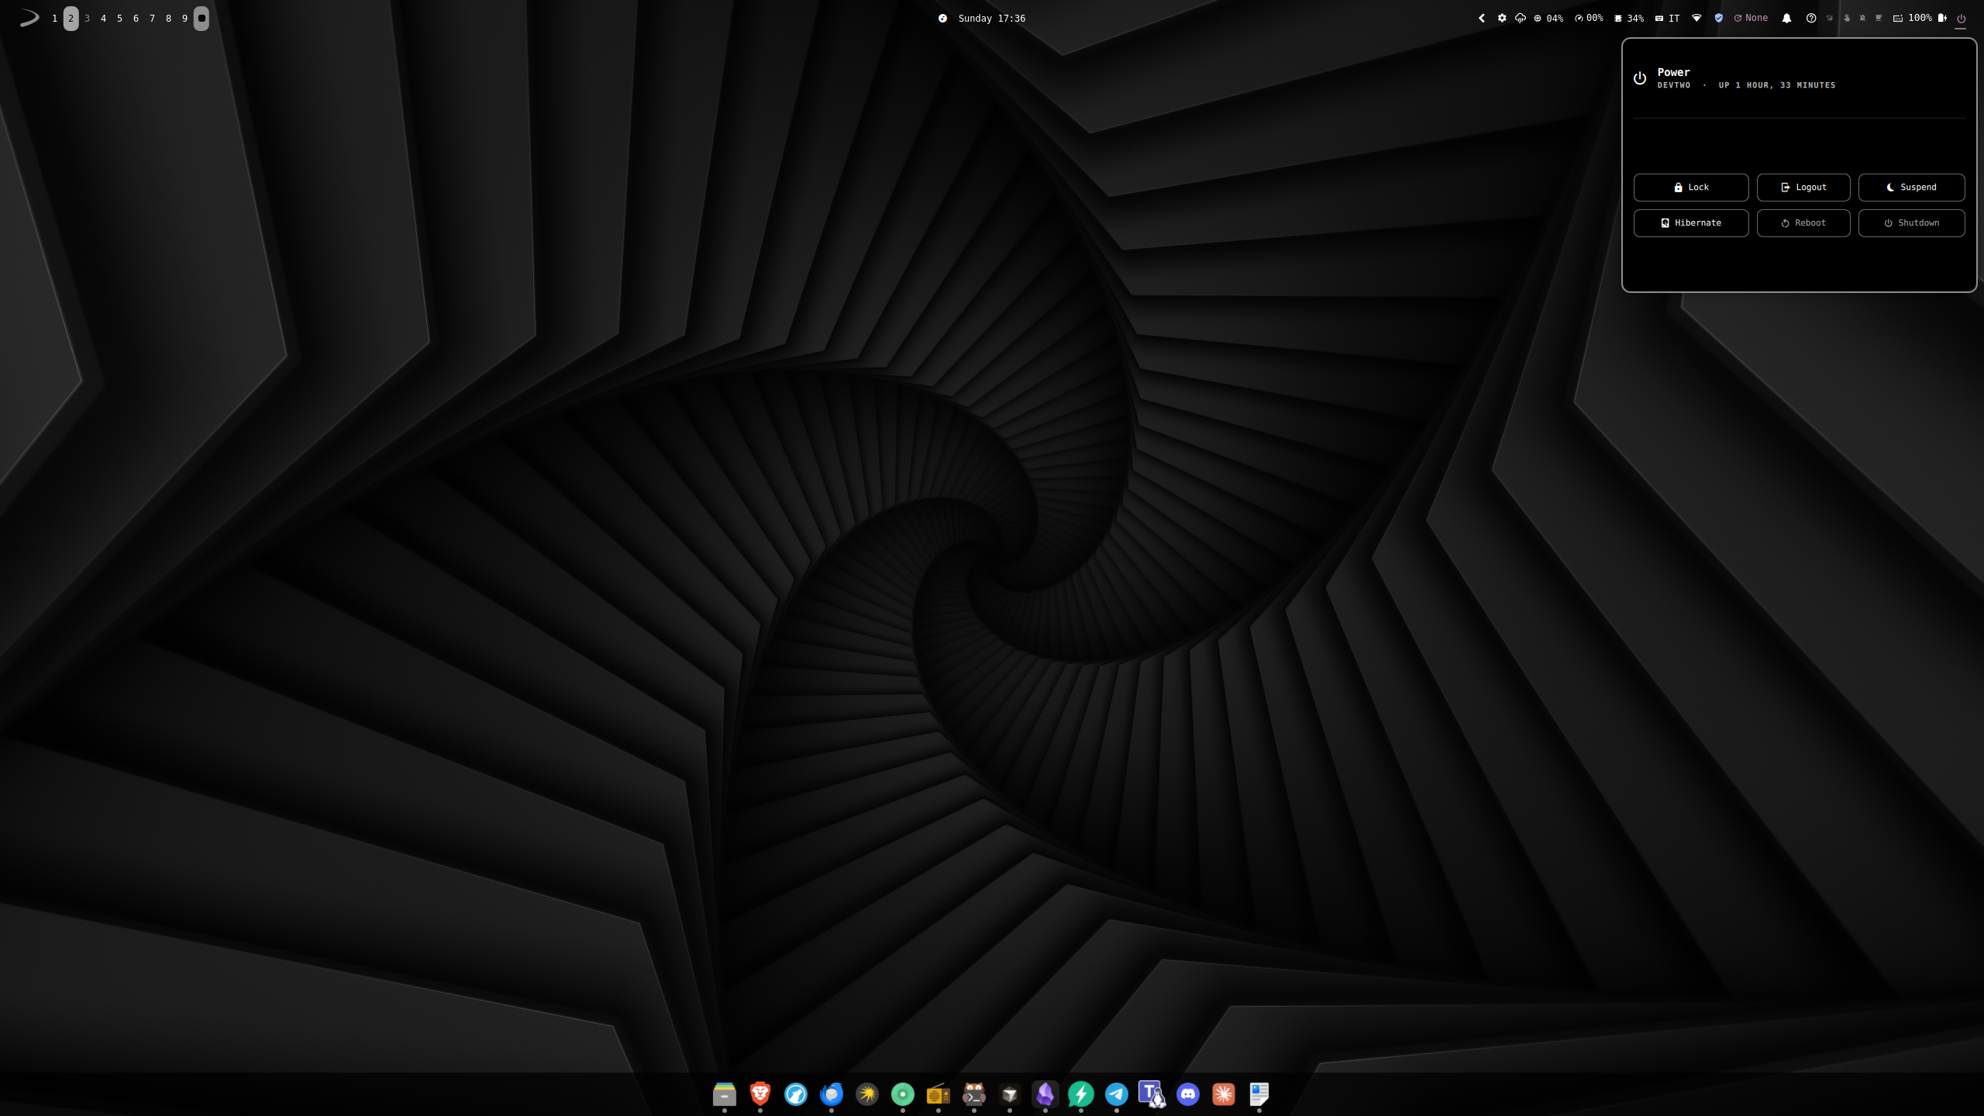The image size is (1984, 1116).
Task: Click the Logout button
Action: tap(1803, 187)
